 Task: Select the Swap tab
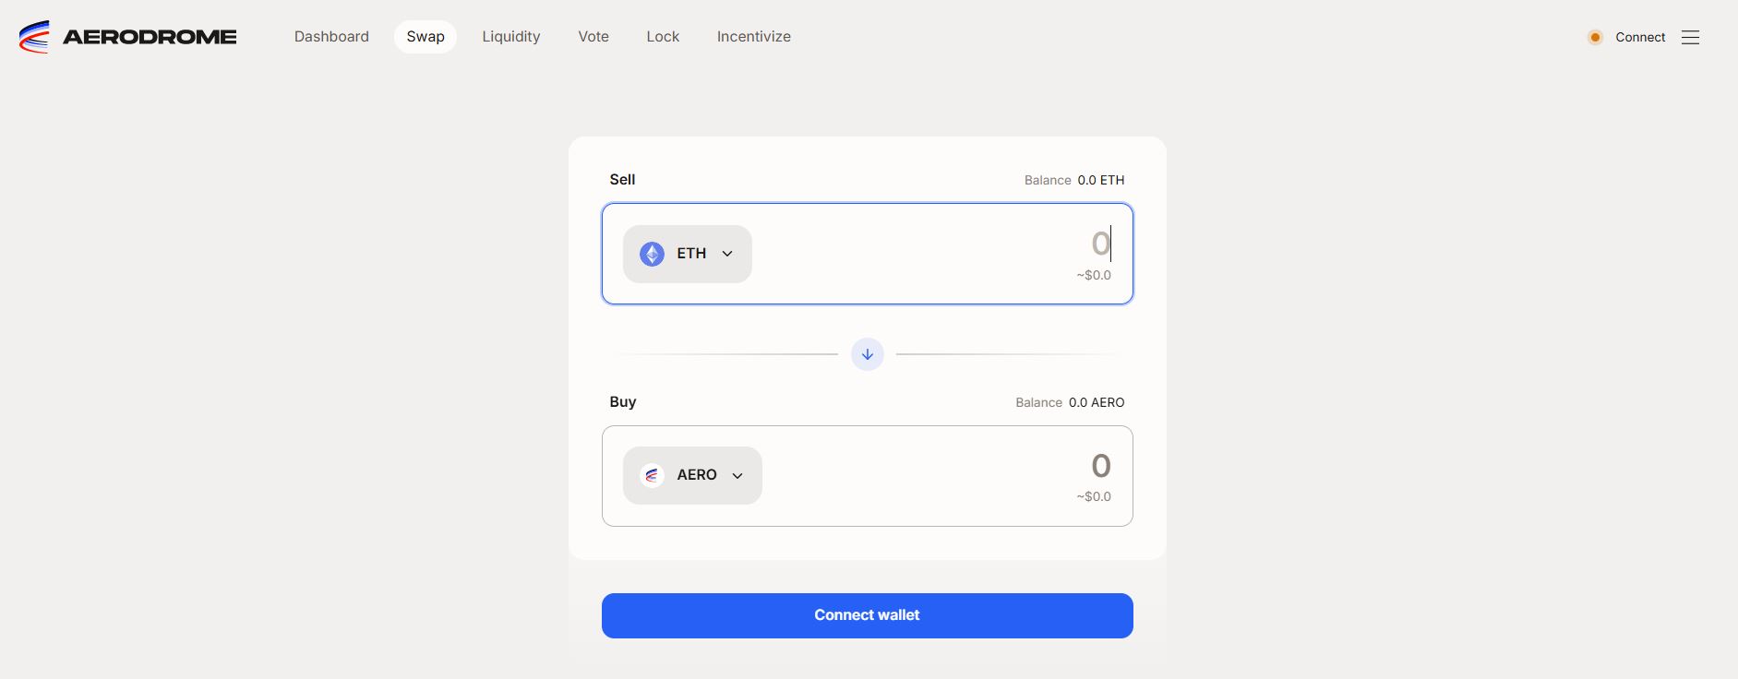[426, 37]
